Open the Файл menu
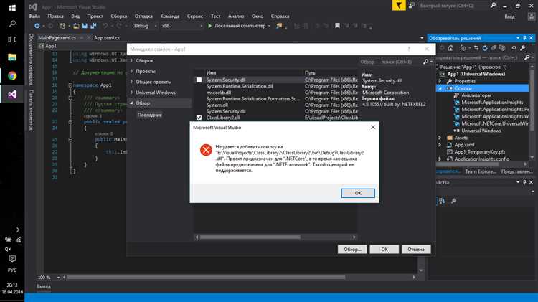This screenshot has width=538, height=302. (34, 16)
